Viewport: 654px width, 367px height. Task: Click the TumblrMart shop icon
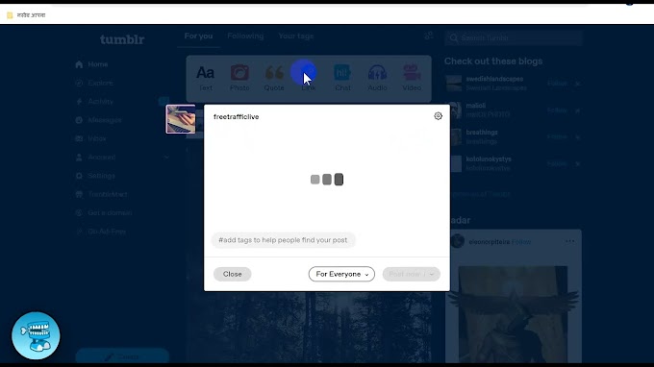coord(79,194)
